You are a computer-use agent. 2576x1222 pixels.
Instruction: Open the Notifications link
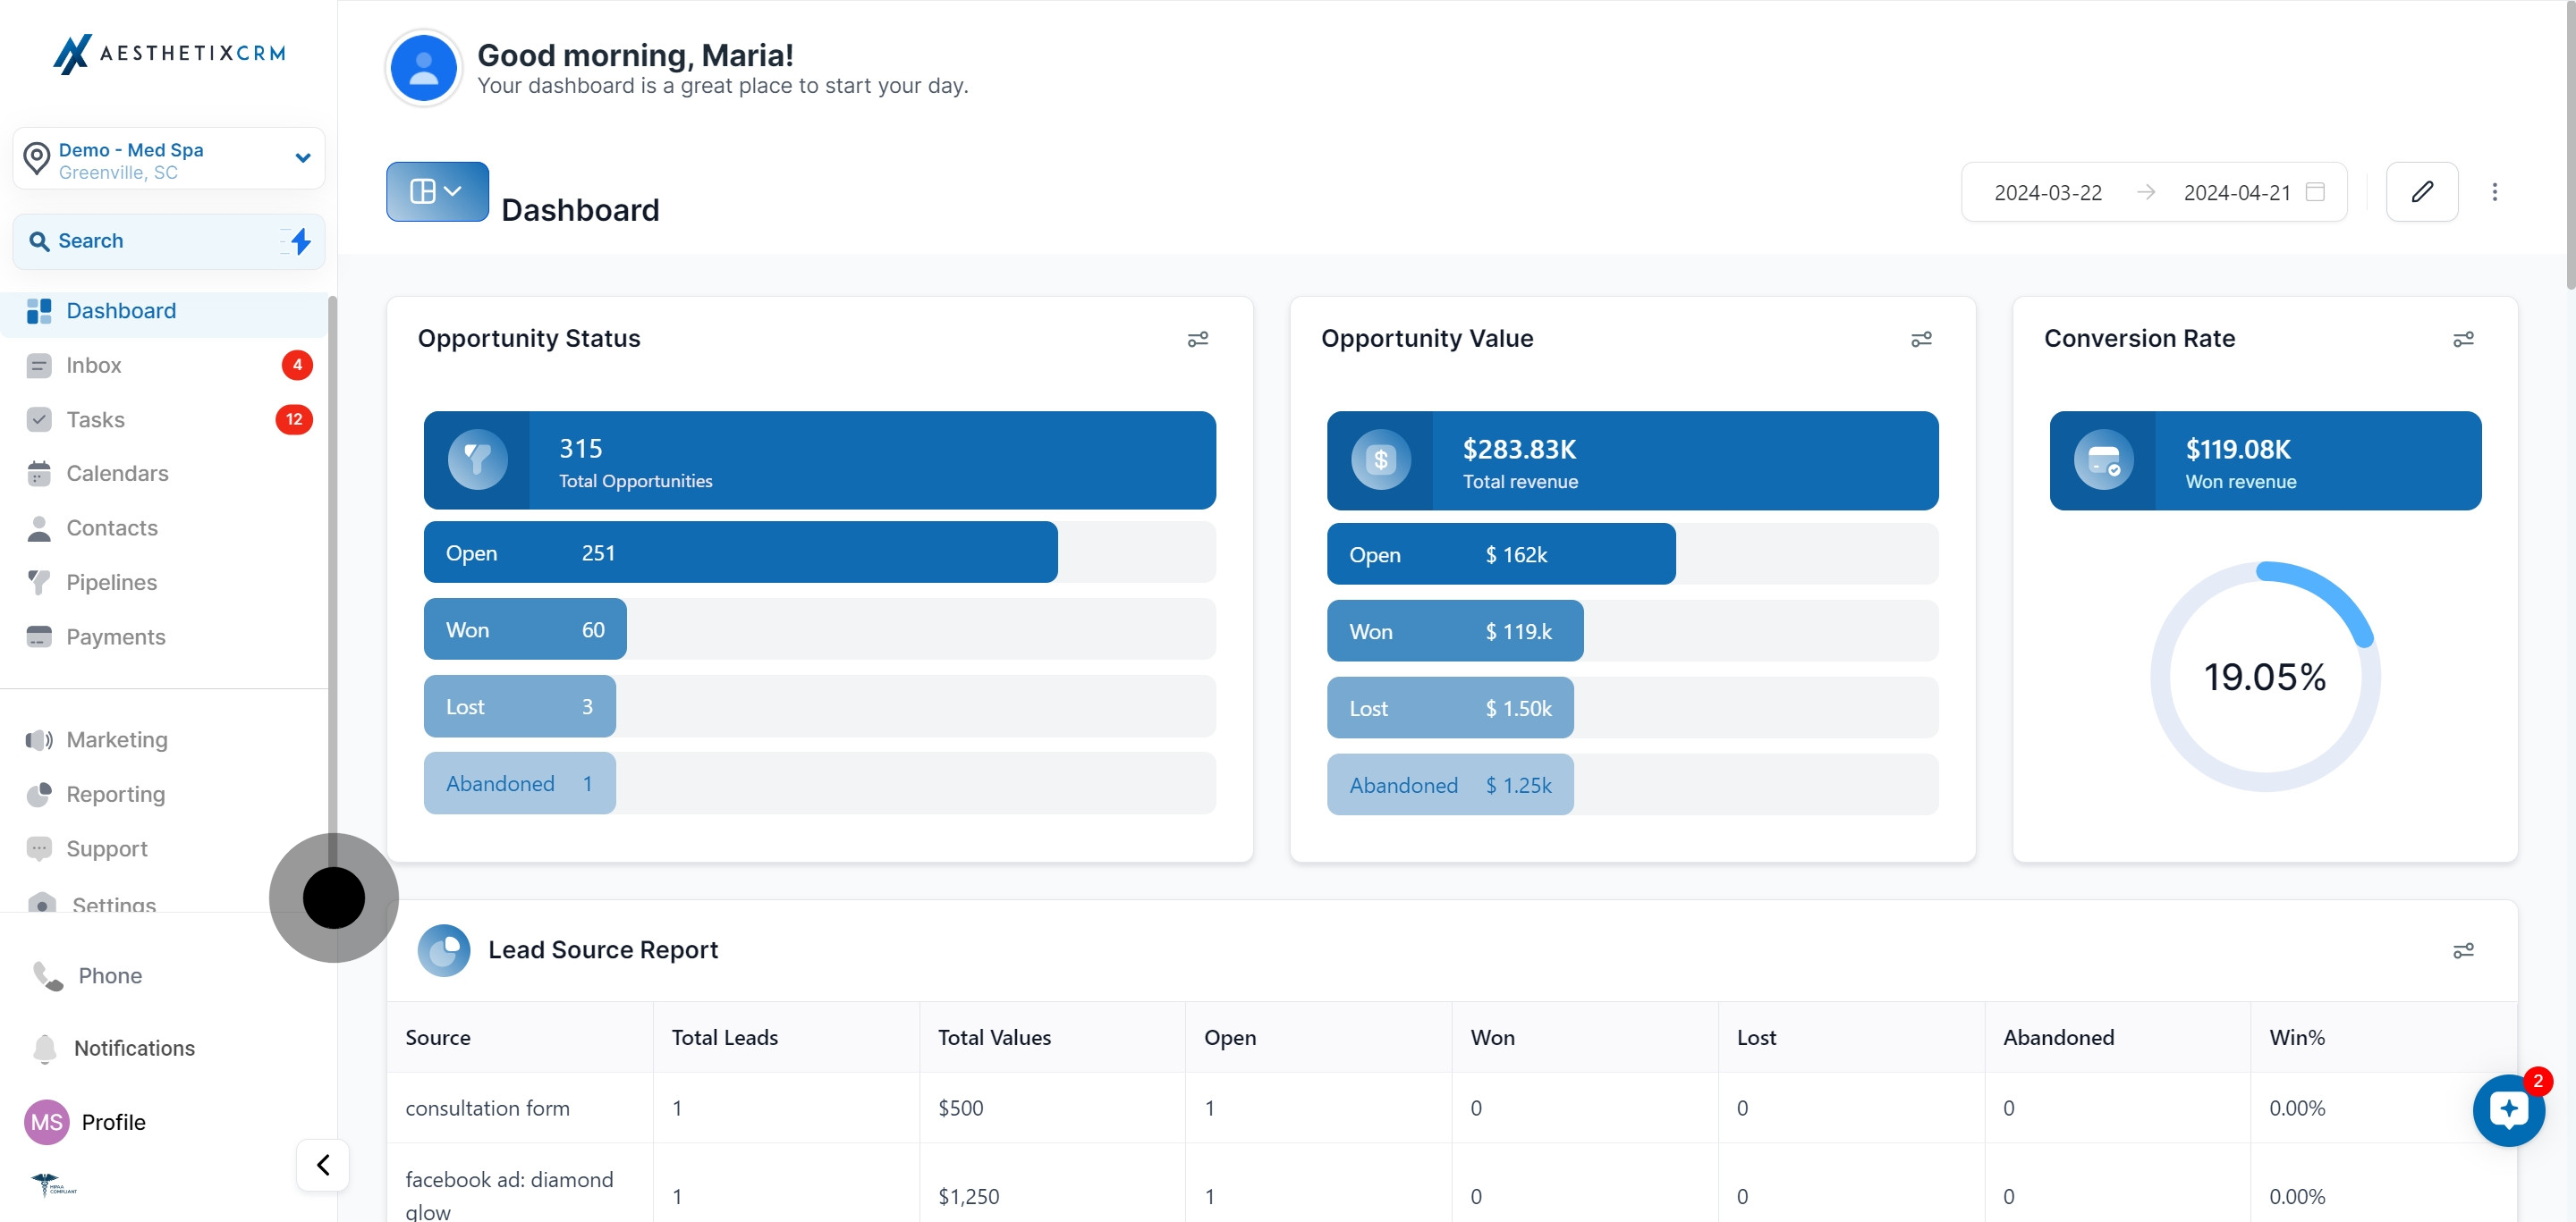[134, 1049]
